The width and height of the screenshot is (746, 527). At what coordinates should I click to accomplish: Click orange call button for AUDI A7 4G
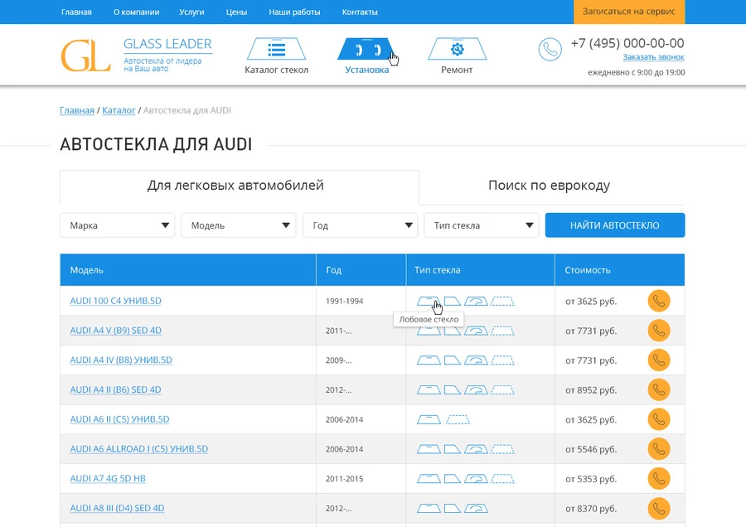[659, 478]
